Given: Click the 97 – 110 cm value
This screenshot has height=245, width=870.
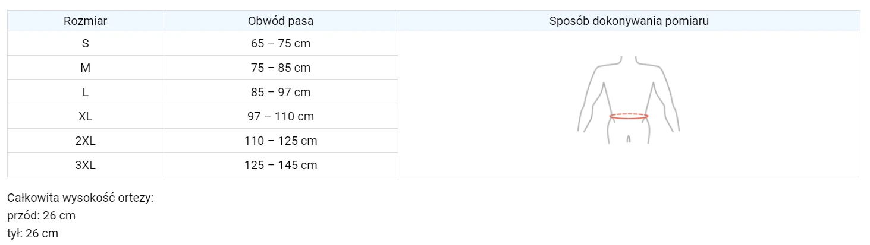Looking at the screenshot, I should (281, 116).
